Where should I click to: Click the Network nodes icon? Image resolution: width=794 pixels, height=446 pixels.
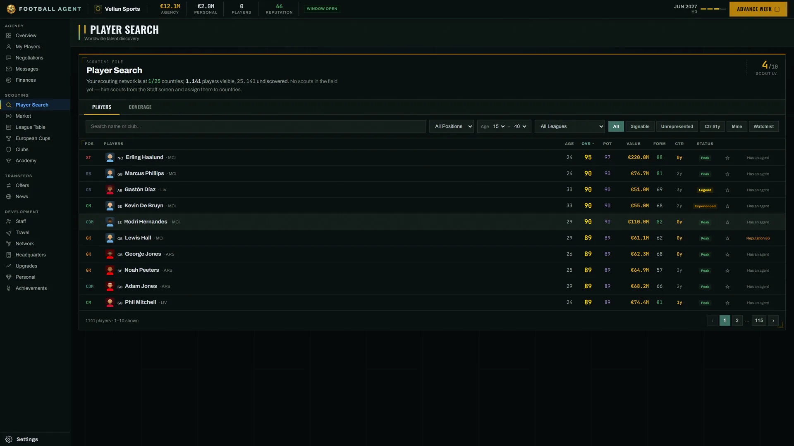coord(9,244)
